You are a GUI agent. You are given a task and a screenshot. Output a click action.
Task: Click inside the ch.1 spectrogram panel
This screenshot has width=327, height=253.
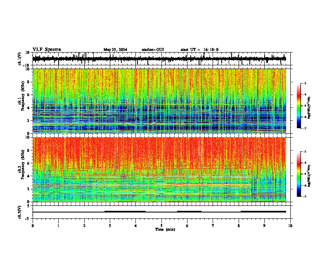click(159, 101)
